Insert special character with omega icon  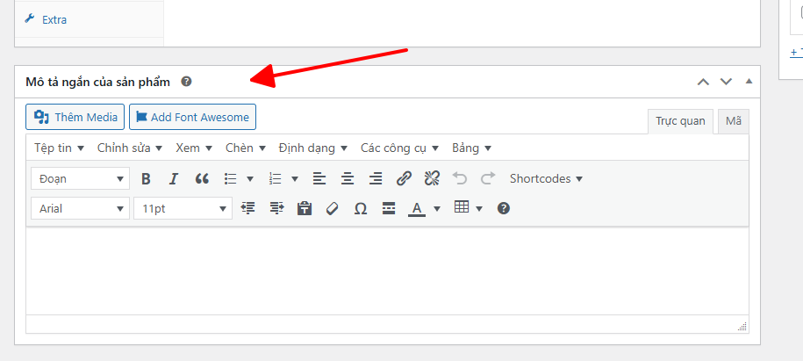pyautogui.click(x=360, y=209)
